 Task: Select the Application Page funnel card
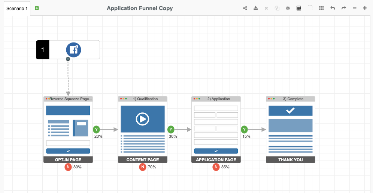click(216, 130)
